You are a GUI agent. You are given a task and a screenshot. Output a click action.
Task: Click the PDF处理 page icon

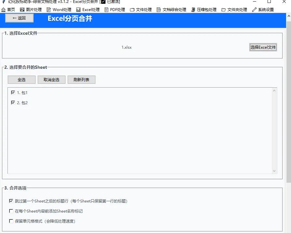(106, 10)
